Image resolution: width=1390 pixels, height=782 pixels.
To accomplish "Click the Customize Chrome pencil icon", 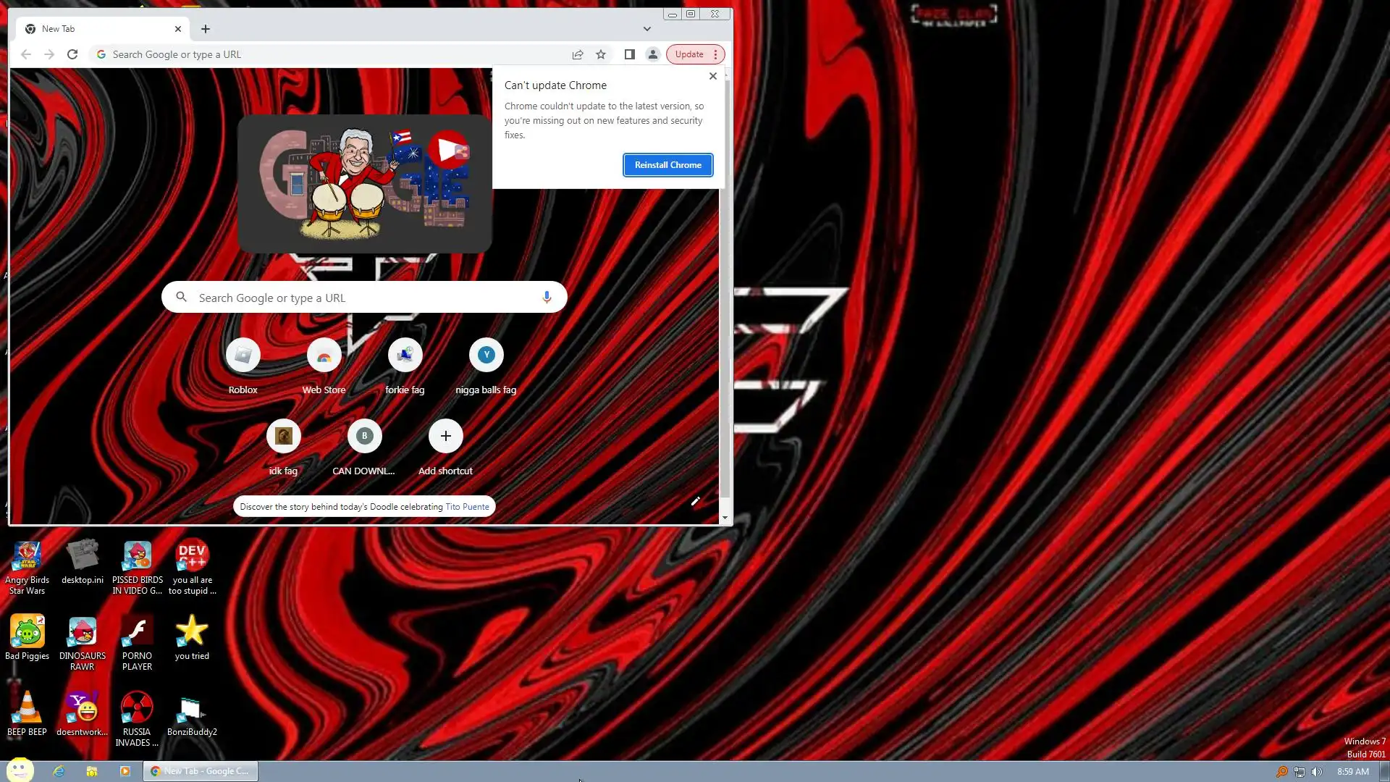I will pos(695,501).
